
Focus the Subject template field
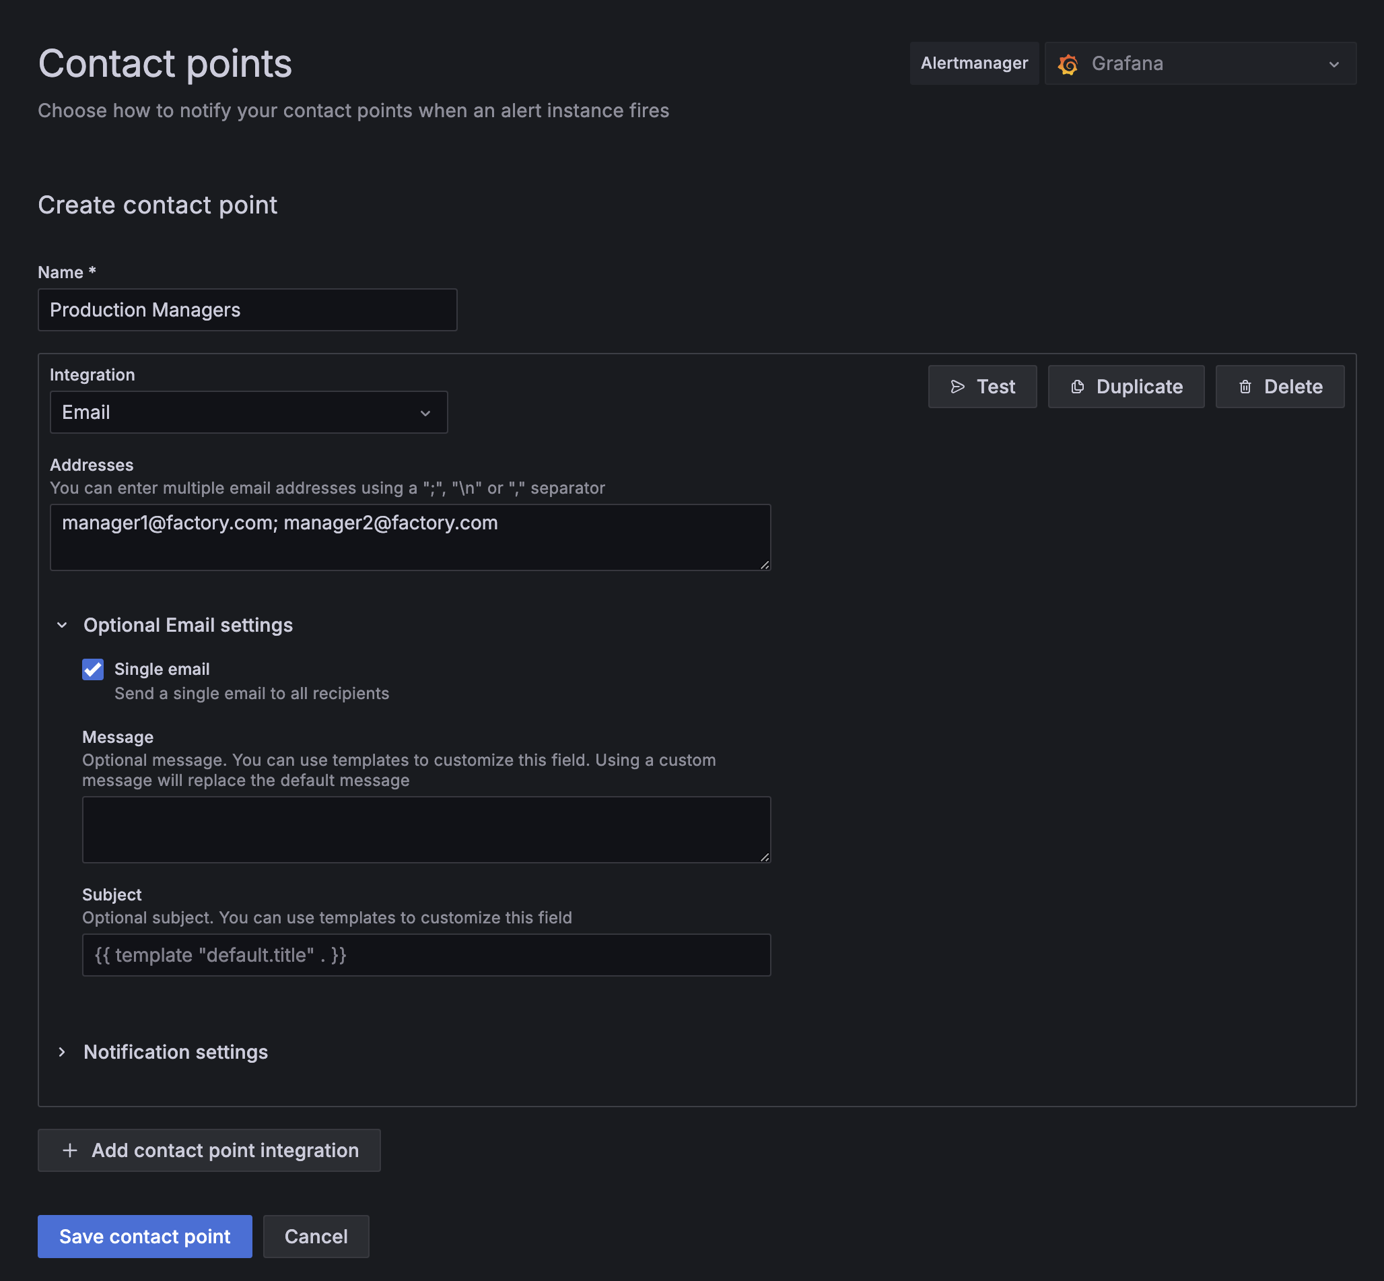coord(426,955)
